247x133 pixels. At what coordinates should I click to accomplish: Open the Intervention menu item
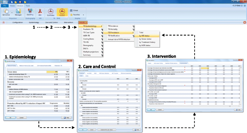pyautogui.click(x=69, y=23)
